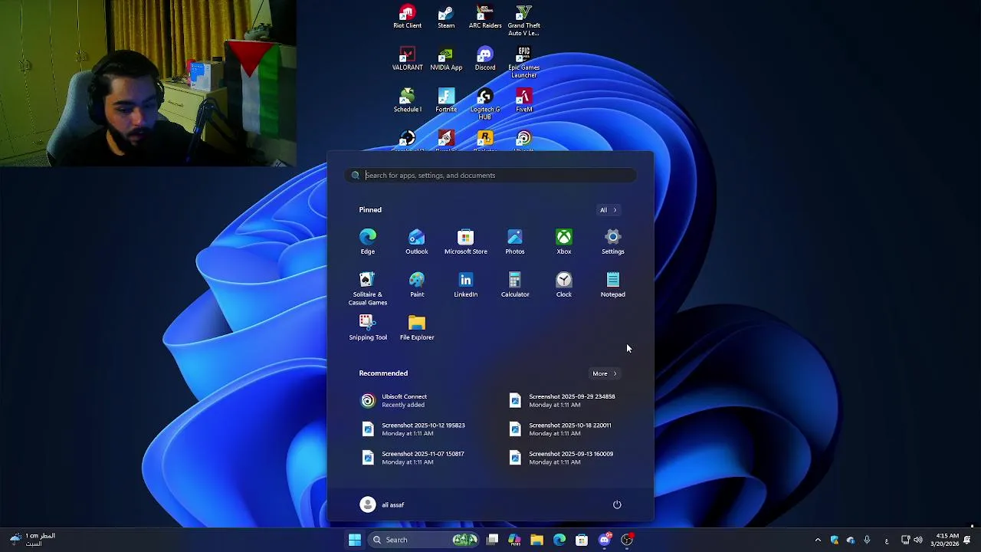Launch the Xbox app
The height and width of the screenshot is (552, 981).
[564, 242]
